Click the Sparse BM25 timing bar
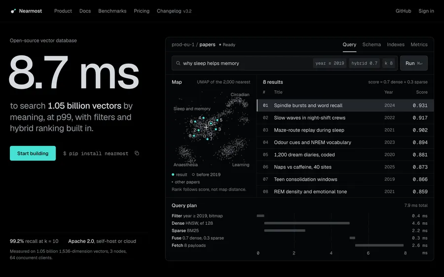444x277 pixels. tap(285, 231)
